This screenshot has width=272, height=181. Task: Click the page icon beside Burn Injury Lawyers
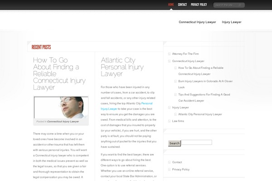pyautogui.click(x=175, y=81)
